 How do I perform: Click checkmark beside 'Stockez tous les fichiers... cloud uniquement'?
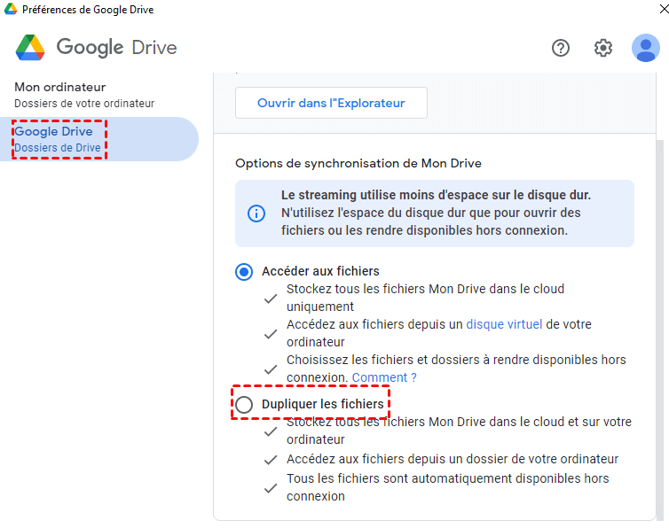(x=271, y=299)
